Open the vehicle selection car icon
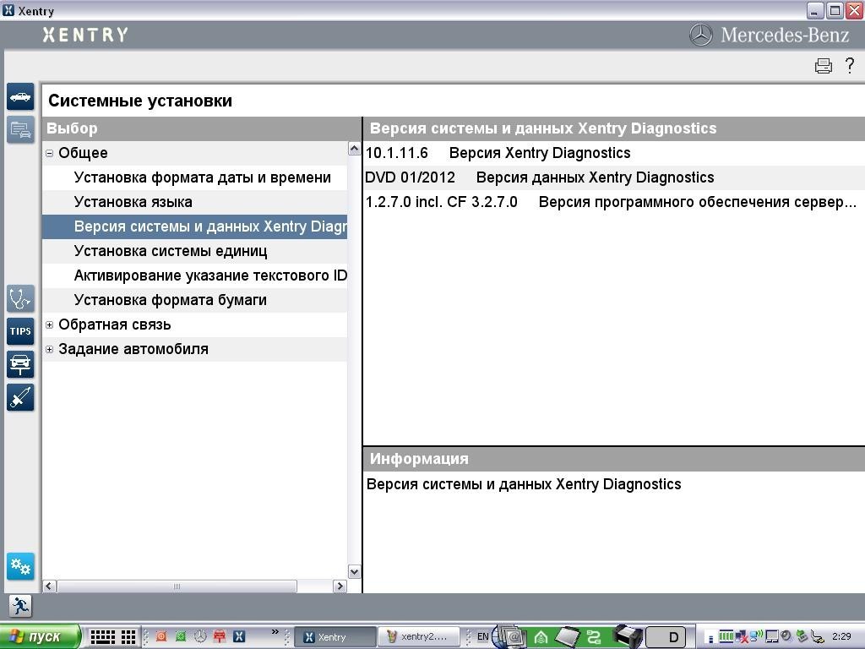 tap(20, 96)
